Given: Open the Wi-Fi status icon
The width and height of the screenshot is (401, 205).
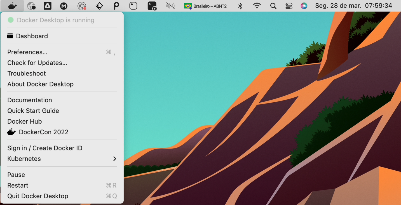Looking at the screenshot, I should point(257,6).
